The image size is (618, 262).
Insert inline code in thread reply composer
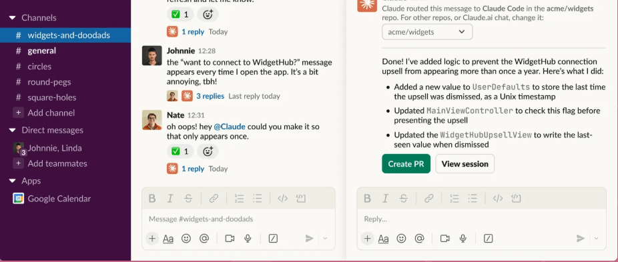point(498,199)
